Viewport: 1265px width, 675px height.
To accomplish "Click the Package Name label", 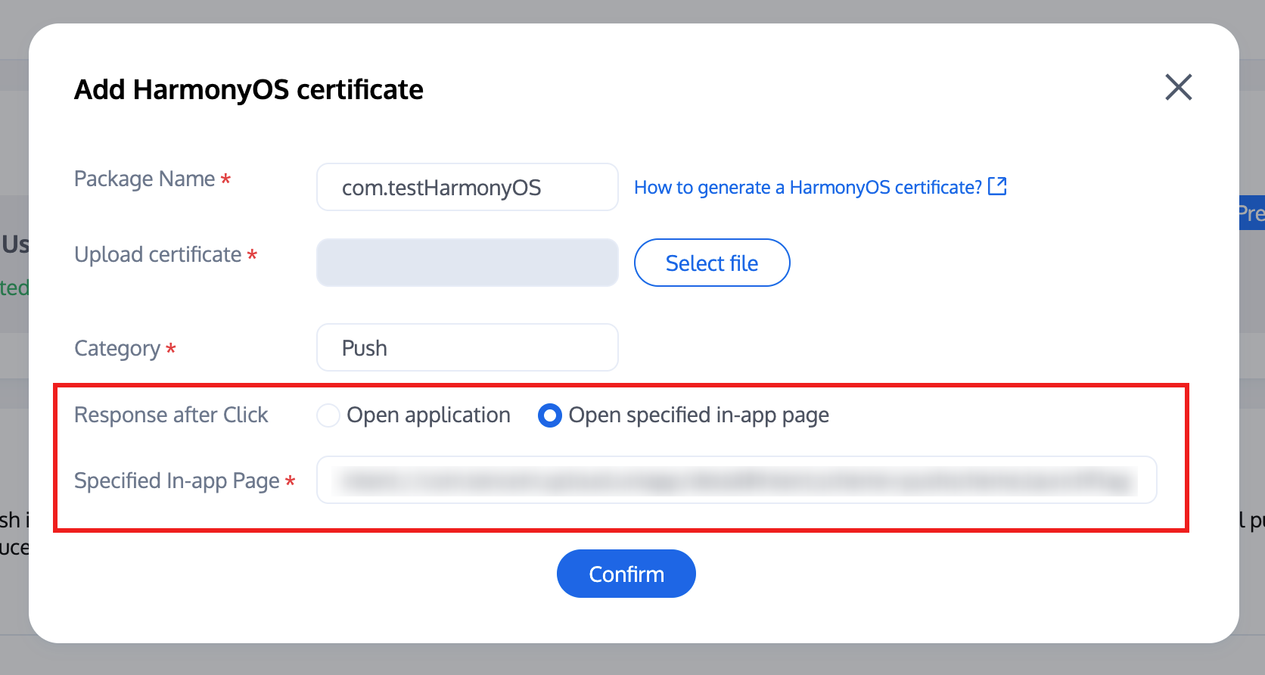I will 145,179.
